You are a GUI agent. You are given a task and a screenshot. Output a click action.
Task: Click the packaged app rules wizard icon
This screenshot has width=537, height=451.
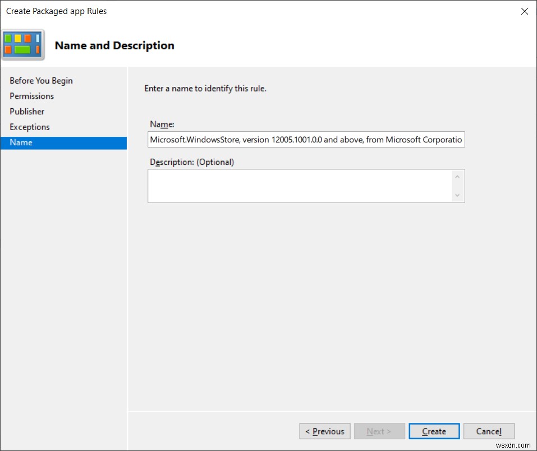pos(23,43)
